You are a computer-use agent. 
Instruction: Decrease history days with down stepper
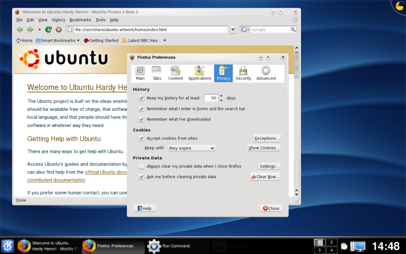[x=221, y=100]
